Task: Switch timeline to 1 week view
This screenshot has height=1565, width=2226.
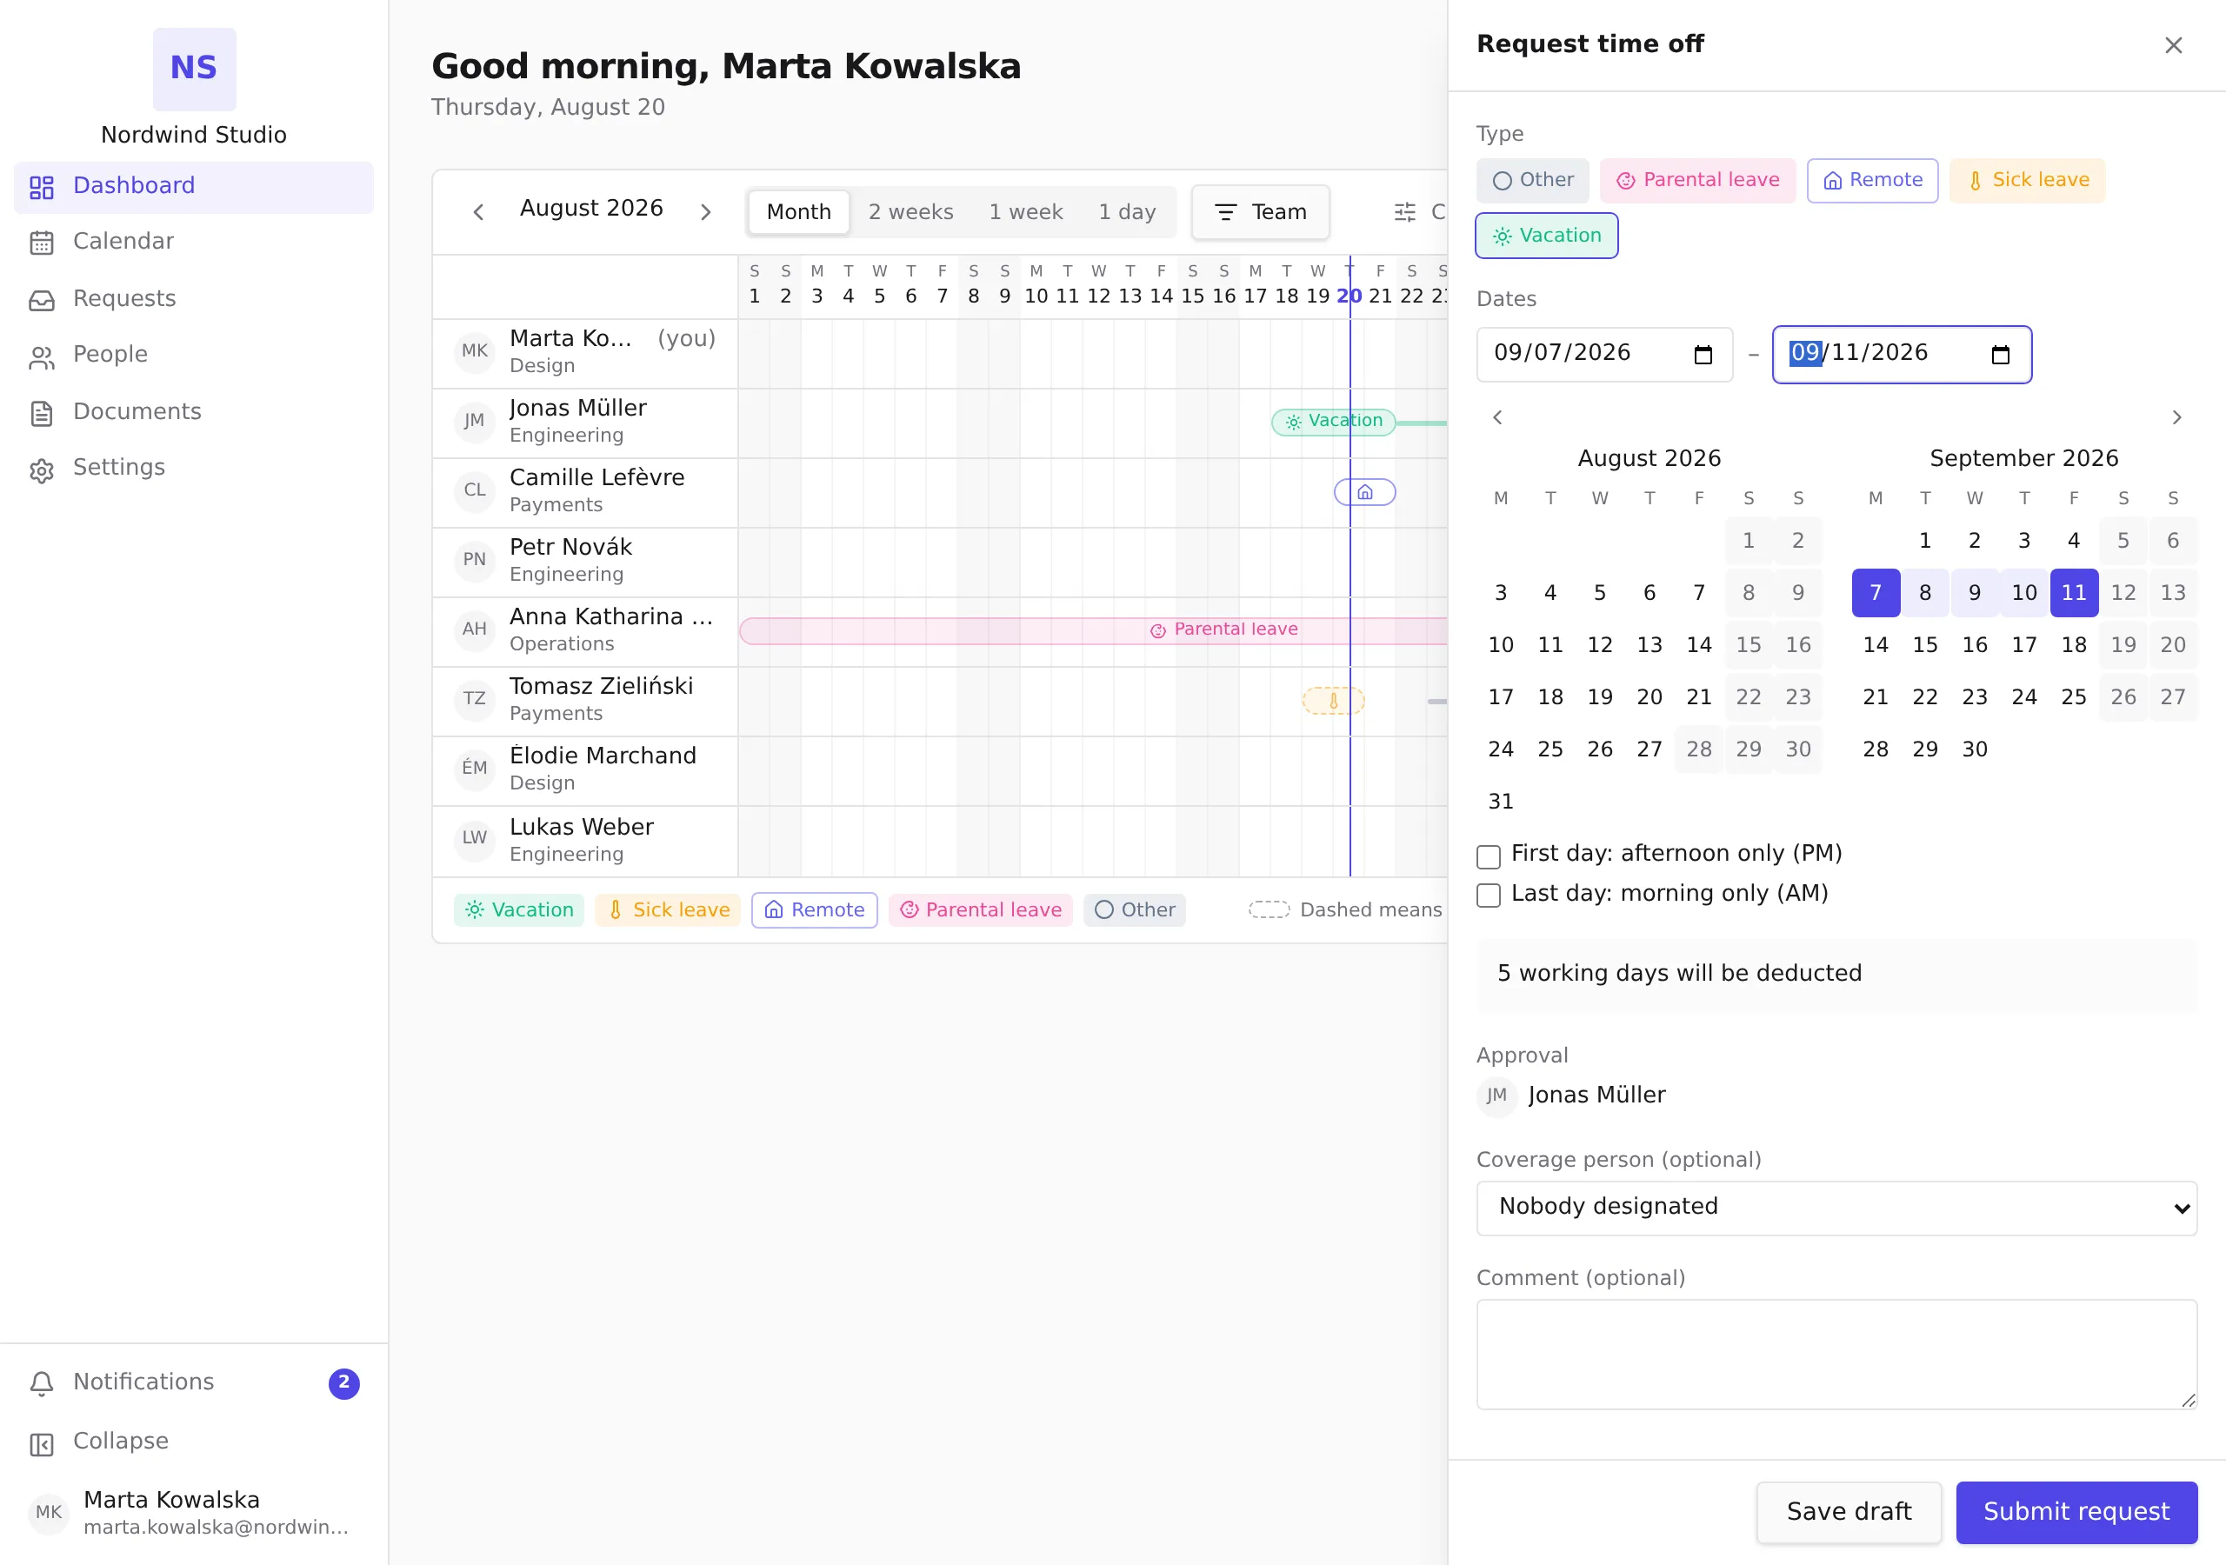Action: (x=1026, y=211)
